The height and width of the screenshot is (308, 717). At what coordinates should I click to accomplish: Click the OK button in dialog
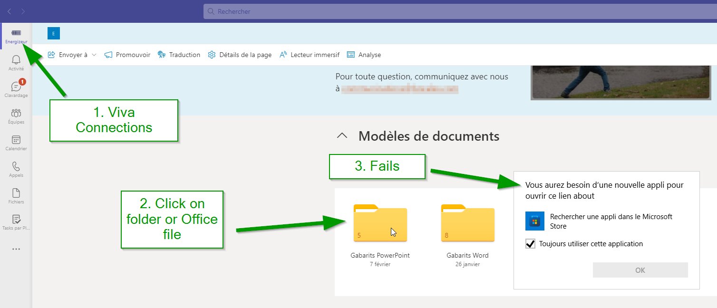point(640,270)
